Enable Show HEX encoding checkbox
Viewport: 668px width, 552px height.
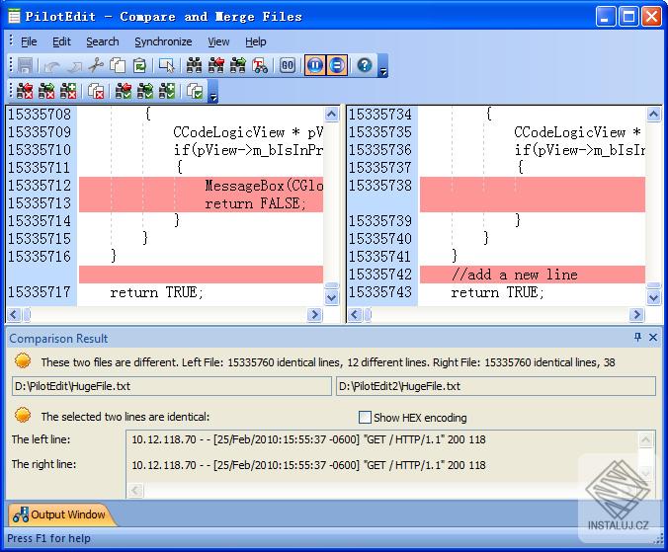(x=365, y=417)
